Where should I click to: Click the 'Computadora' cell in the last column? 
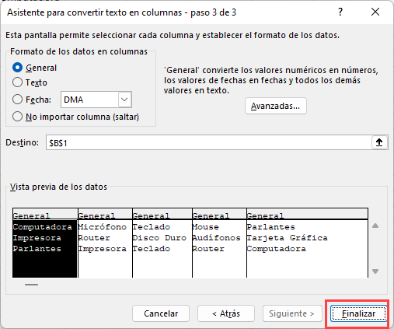[x=276, y=249]
